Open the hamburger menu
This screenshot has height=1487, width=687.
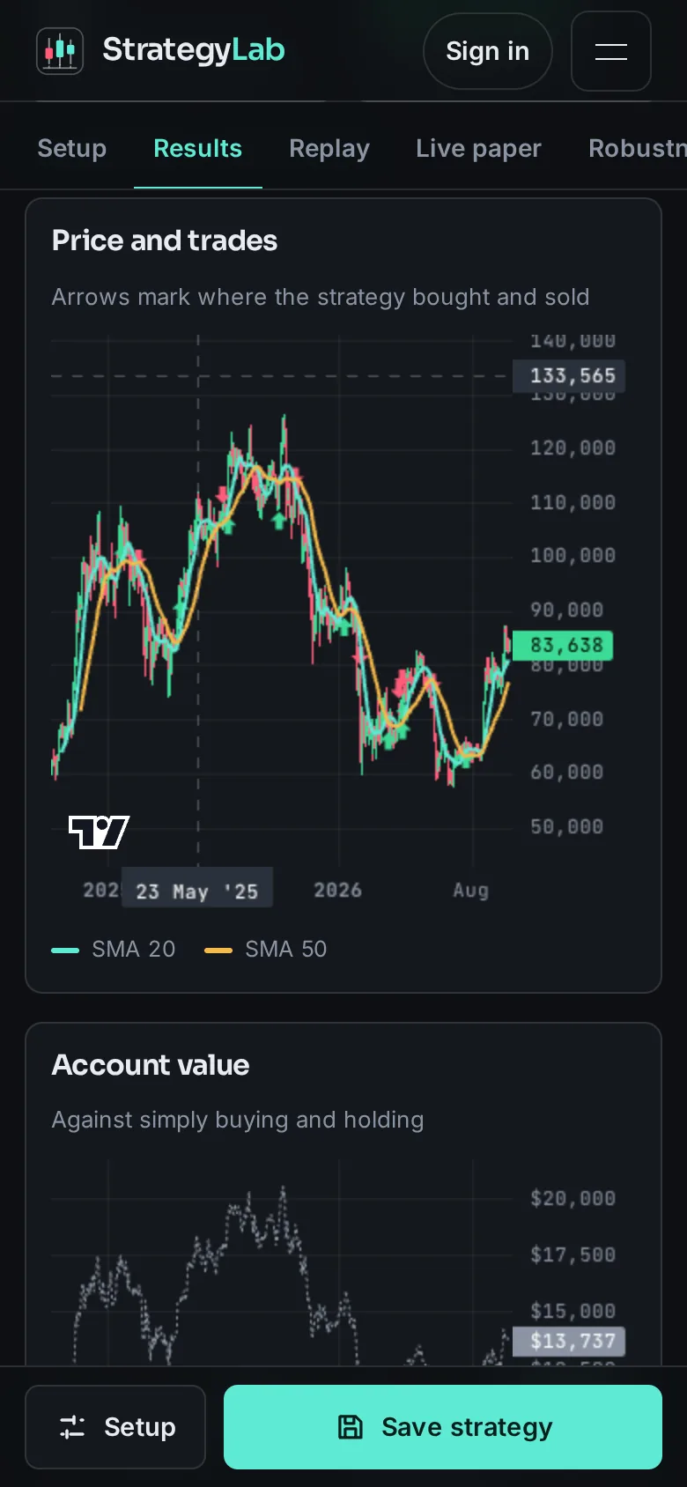tap(611, 51)
